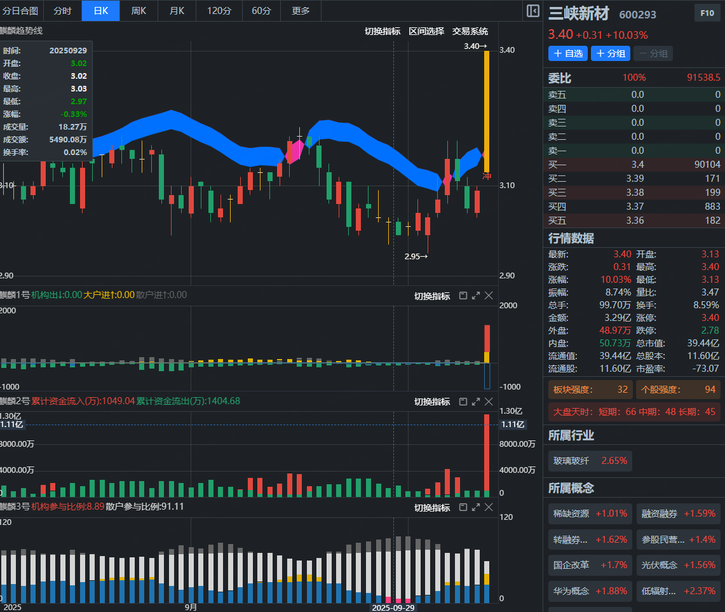Image resolution: width=725 pixels, height=612 pixels.
Task: Close the 麒麟1号 indicator panel
Action: 489,296
